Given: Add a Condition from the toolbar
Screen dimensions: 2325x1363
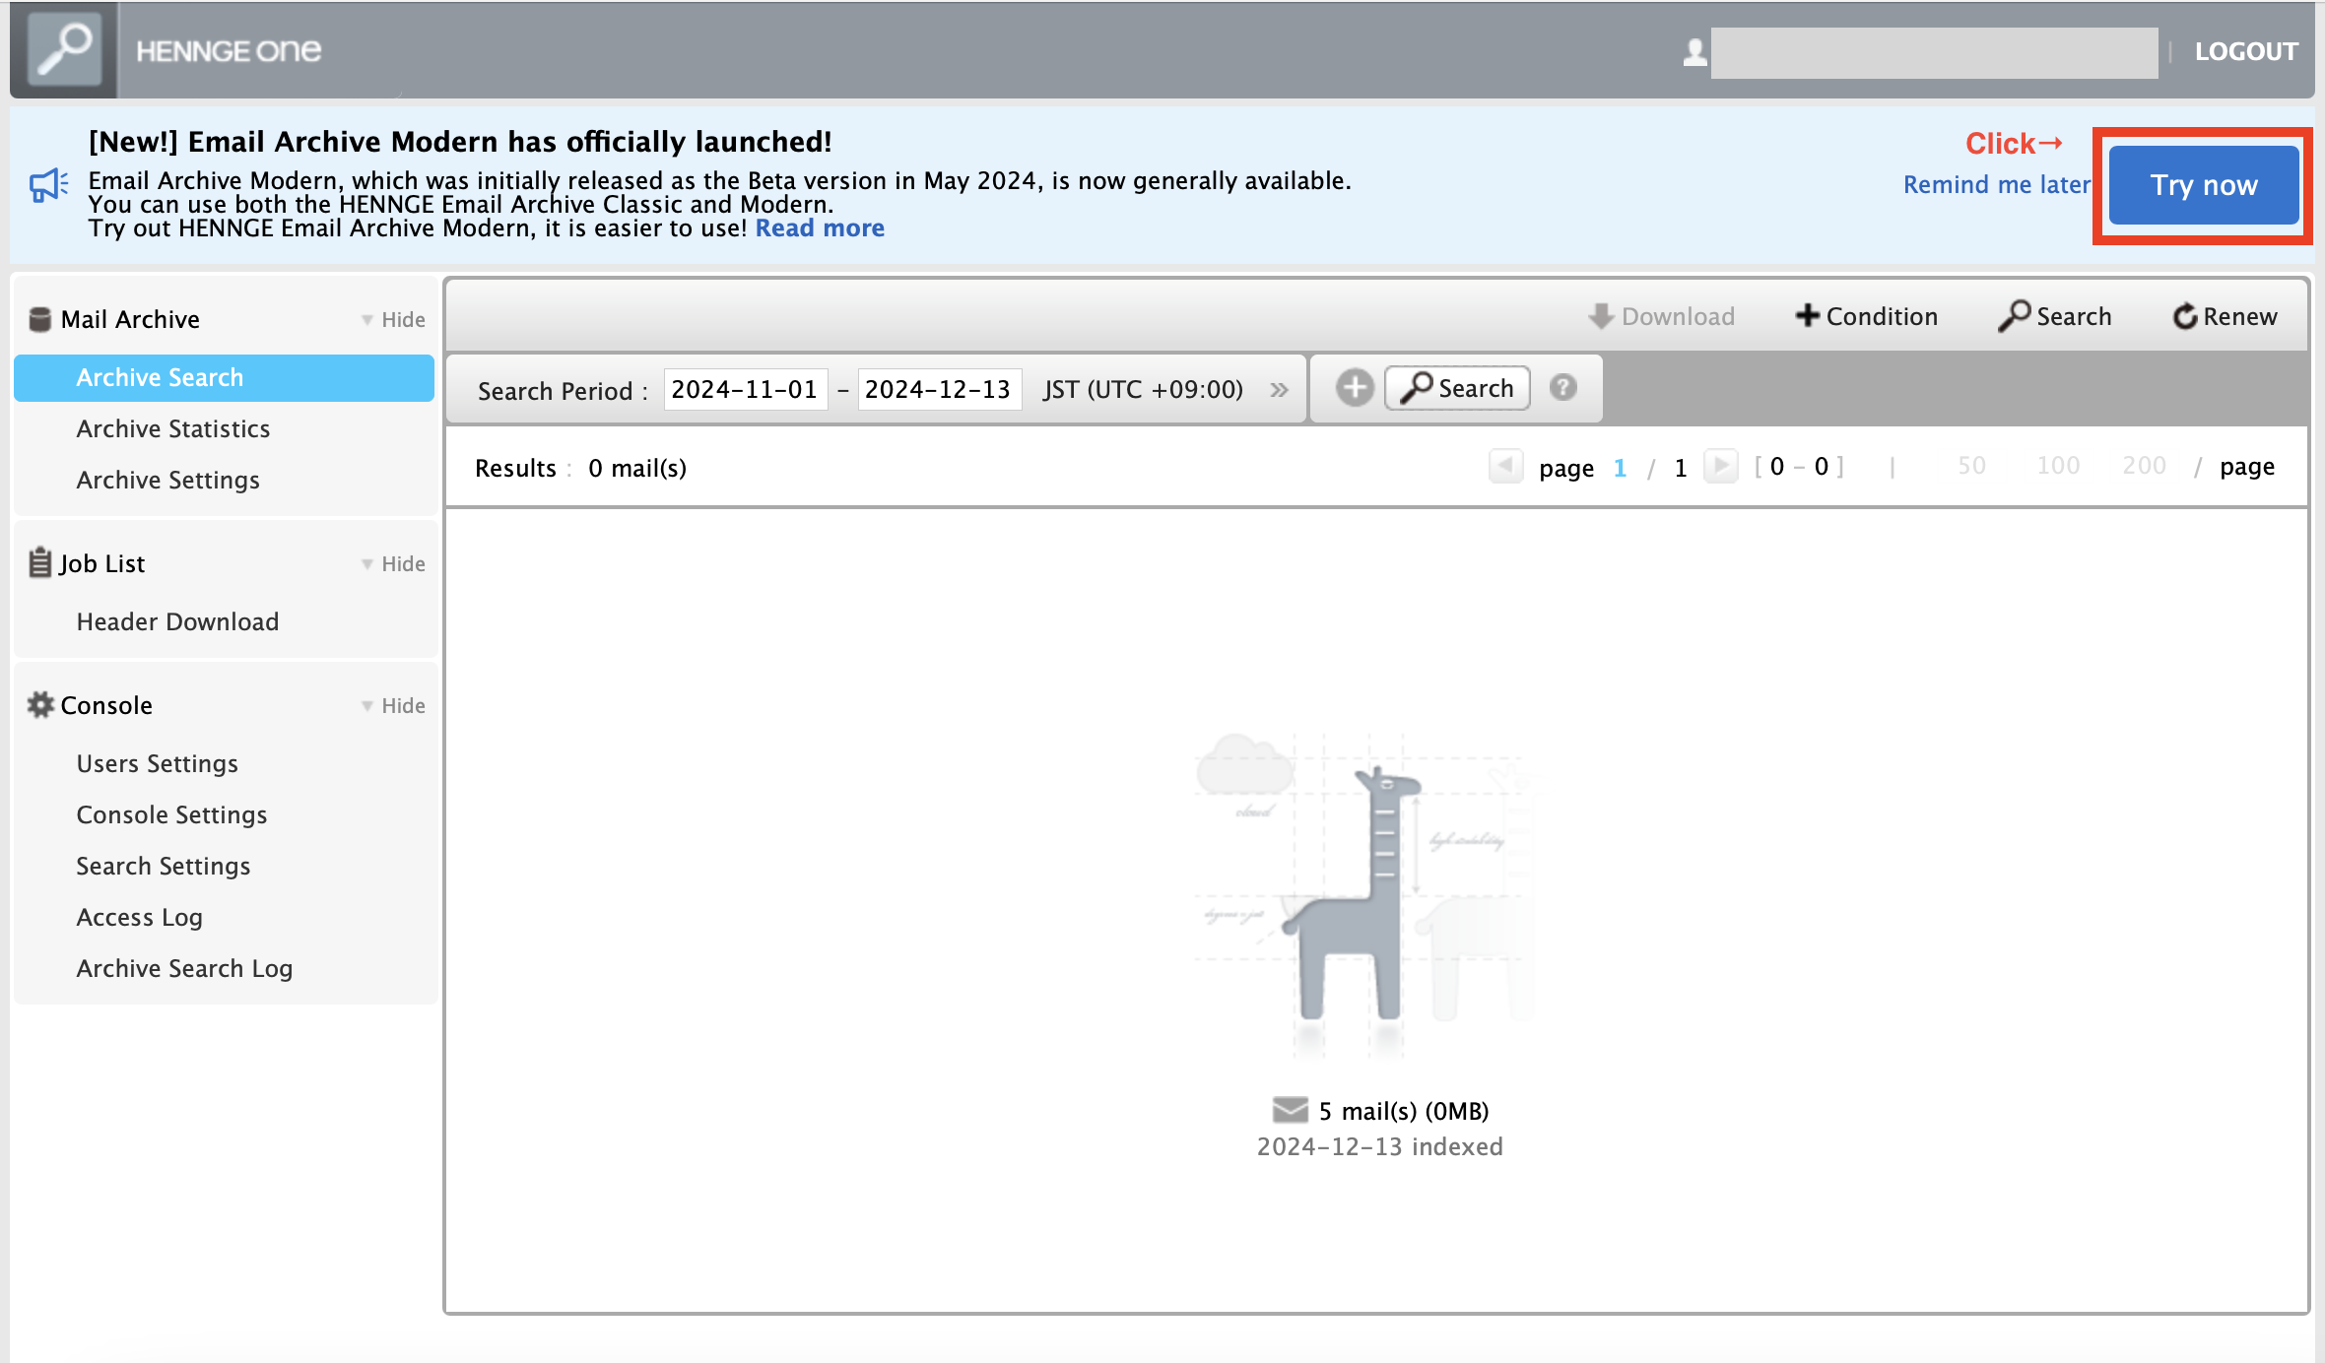Looking at the screenshot, I should point(1866,316).
